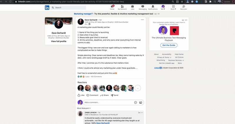Expand Business Services footer dropdown

point(176,60)
